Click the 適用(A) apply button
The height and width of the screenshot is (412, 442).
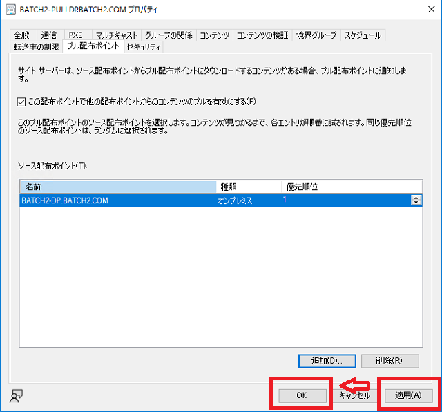(407, 395)
